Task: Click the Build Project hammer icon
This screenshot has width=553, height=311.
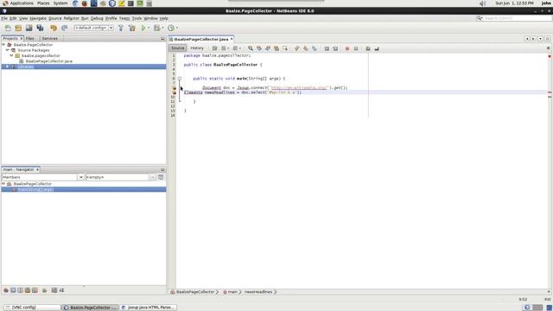Action: point(121,28)
